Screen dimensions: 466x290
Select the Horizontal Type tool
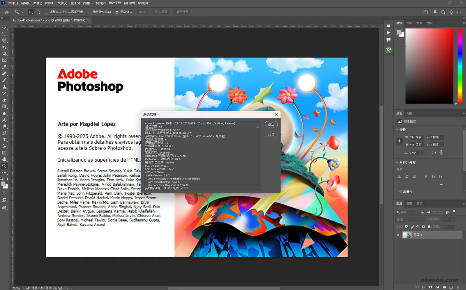coord(4,139)
